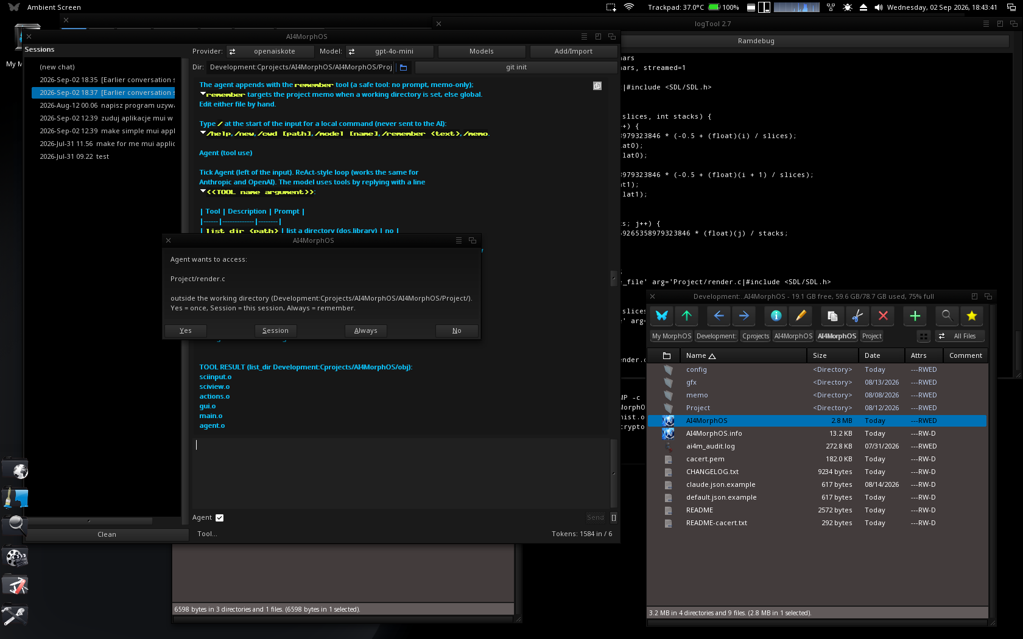Open the film reel media icon in the dock
The image size is (1023, 639).
16,557
